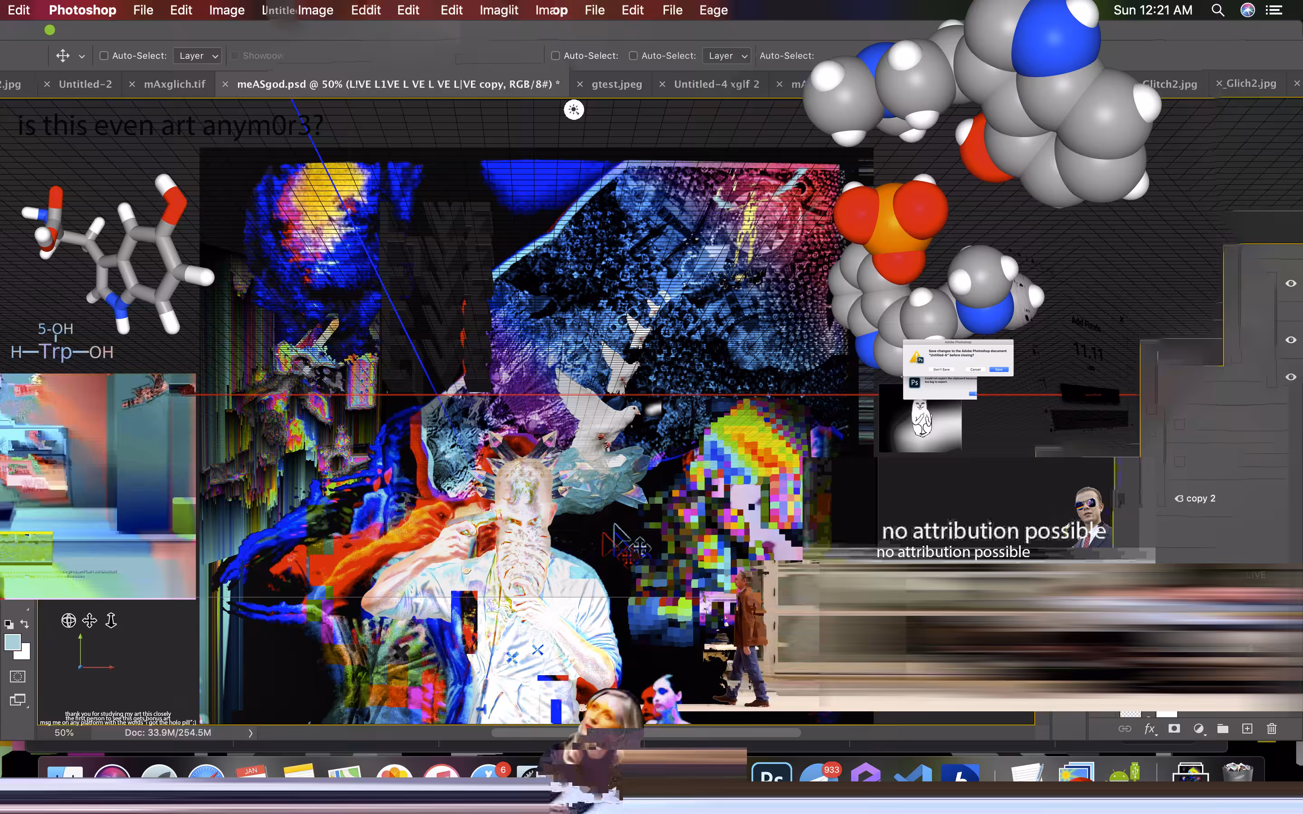The height and width of the screenshot is (814, 1303).
Task: Click the foreground color swatch
Action: [12, 642]
